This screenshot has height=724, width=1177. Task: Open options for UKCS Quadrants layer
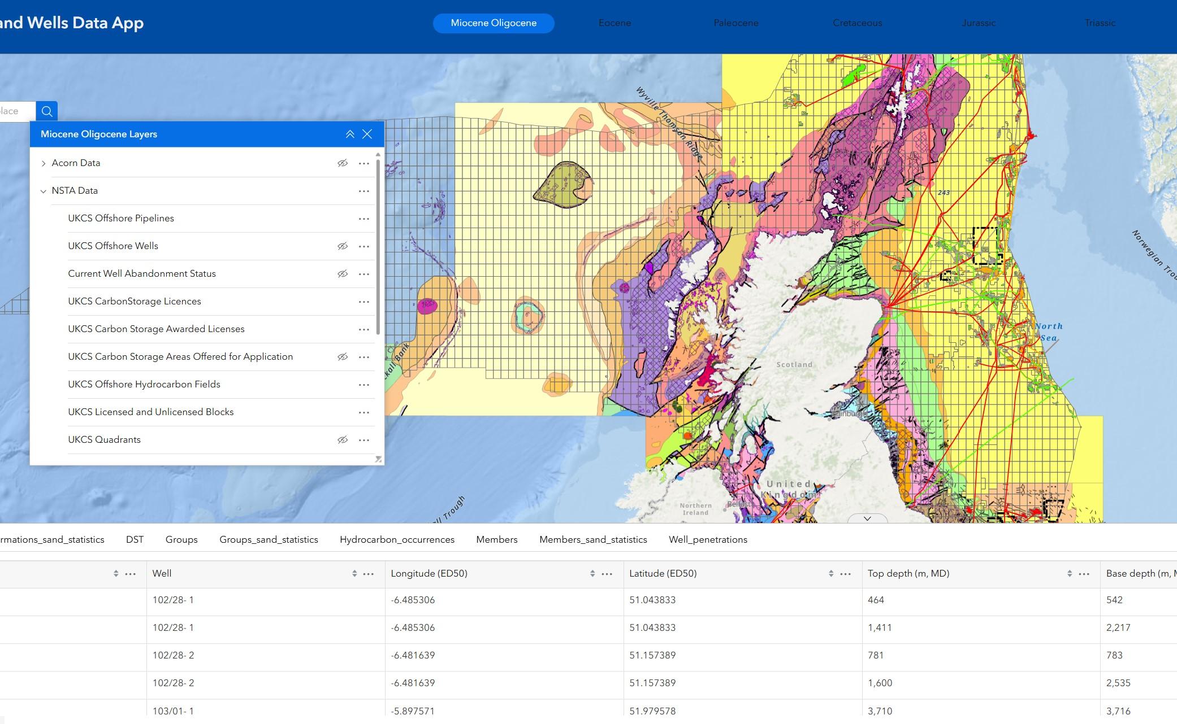[364, 440]
